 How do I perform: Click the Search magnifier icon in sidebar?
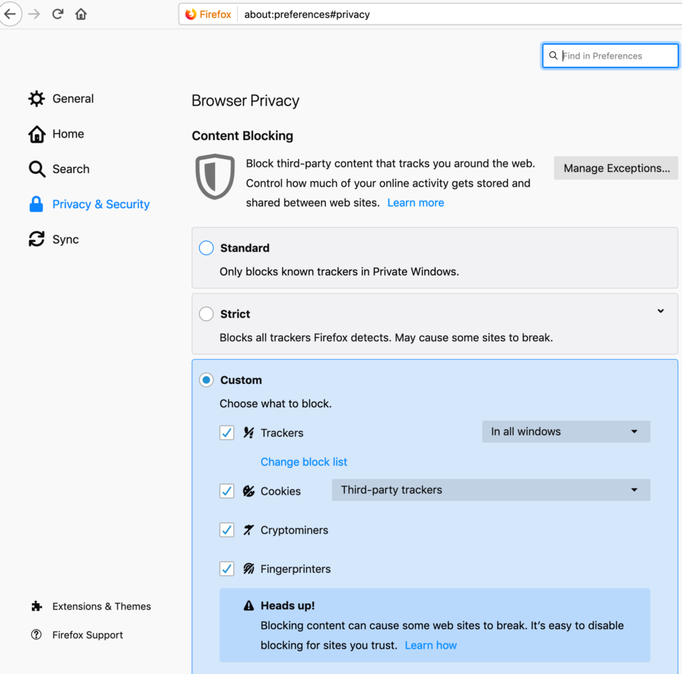pos(36,169)
